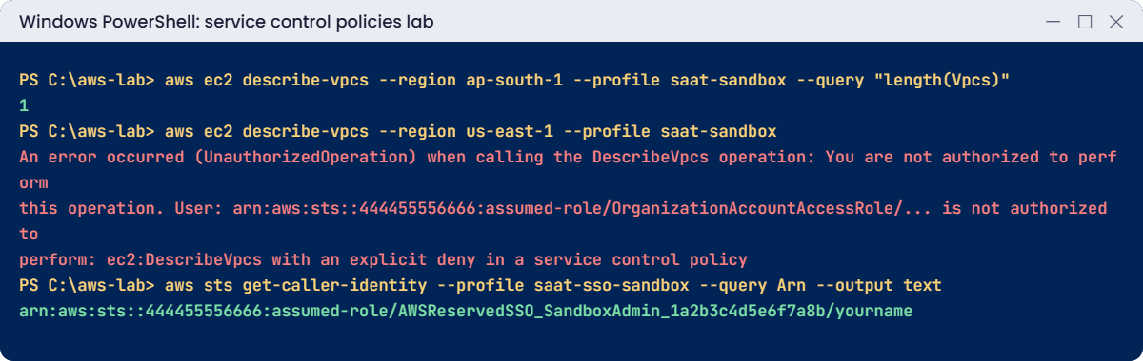This screenshot has width=1143, height=361.
Task: Click the AWSReservedSSO_SandboxAdmin ARN output
Action: point(466,311)
